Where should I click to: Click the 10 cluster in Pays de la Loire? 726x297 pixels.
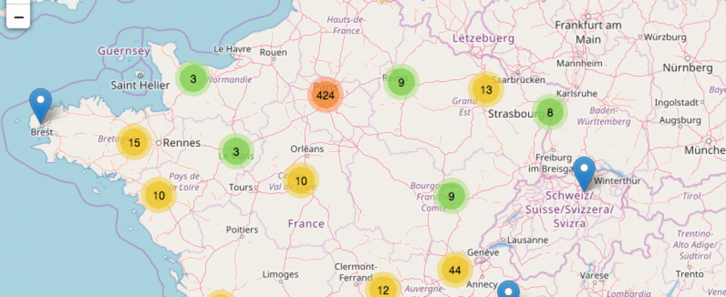point(159,195)
